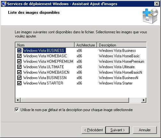Uncheck the Windows Vista HOMEBASIC checkbox

click(19, 56)
